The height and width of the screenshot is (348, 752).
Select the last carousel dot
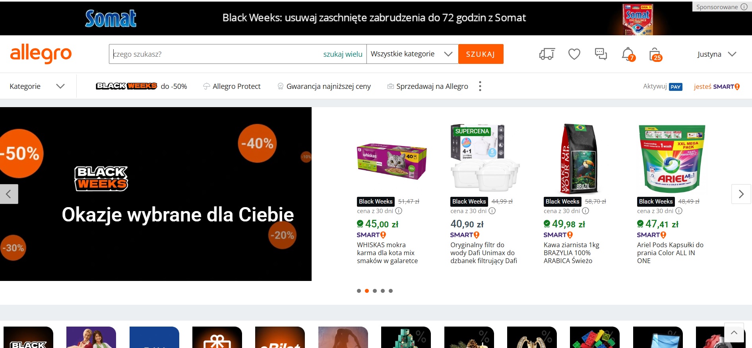click(x=391, y=291)
